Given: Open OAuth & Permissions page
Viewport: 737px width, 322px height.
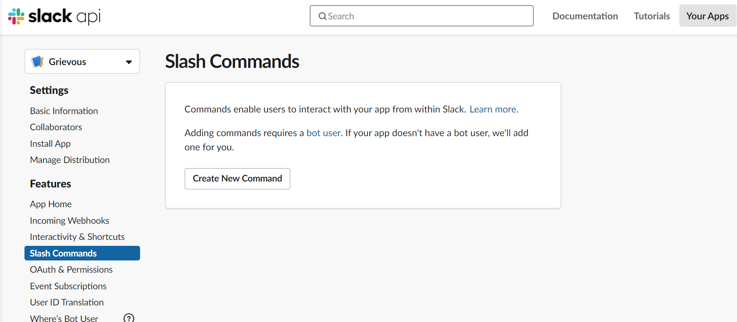Looking at the screenshot, I should coord(71,270).
